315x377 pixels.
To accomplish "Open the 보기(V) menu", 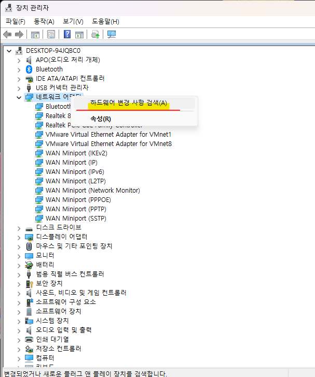I will tap(73, 22).
